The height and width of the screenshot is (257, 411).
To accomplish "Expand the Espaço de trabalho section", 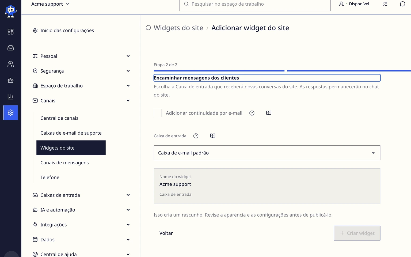I will (81, 86).
